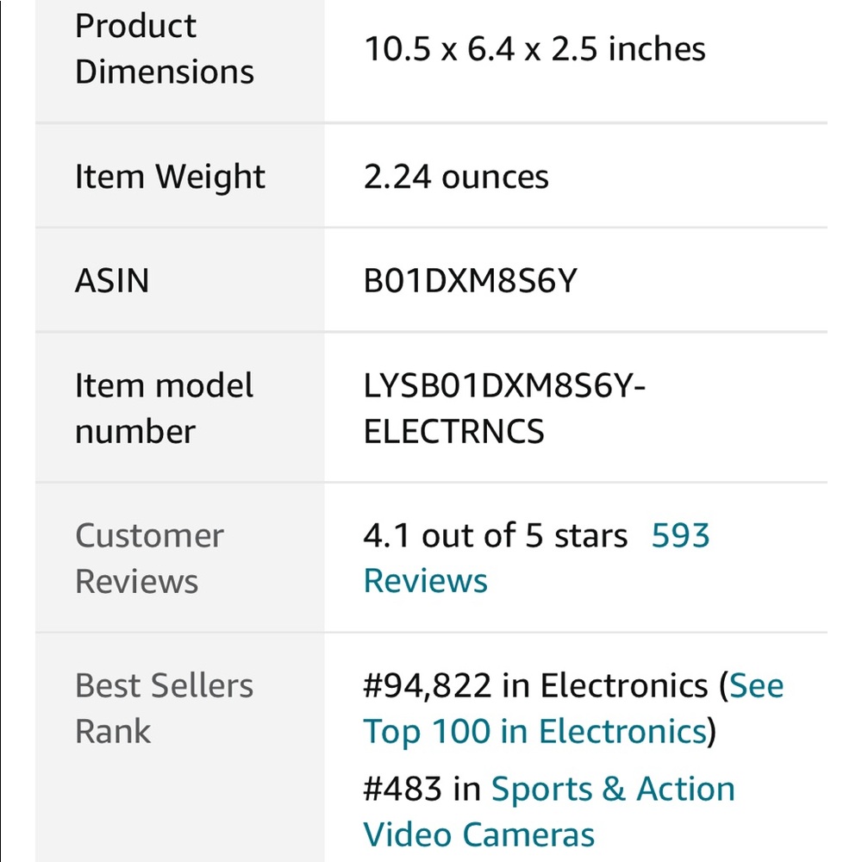Click the Customer Reviews label

coord(149,558)
